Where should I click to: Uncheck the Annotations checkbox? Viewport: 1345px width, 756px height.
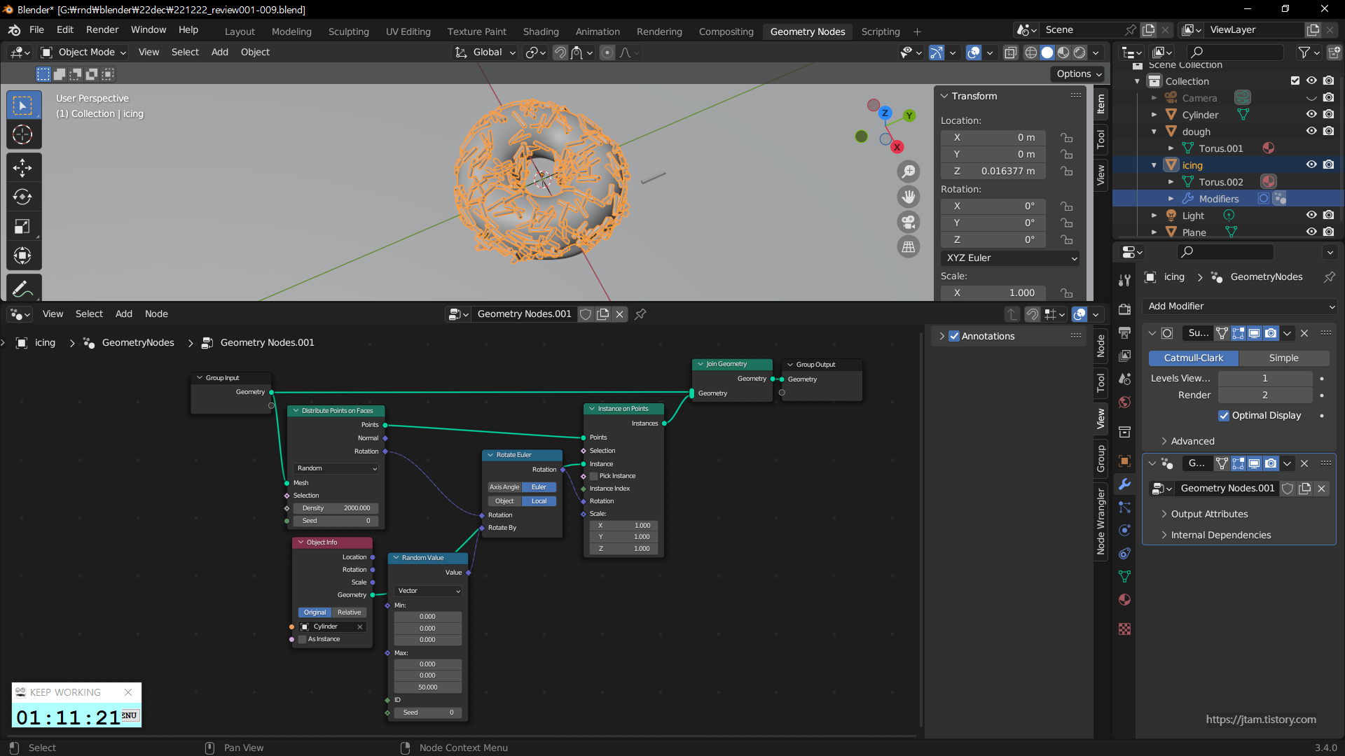tap(954, 336)
